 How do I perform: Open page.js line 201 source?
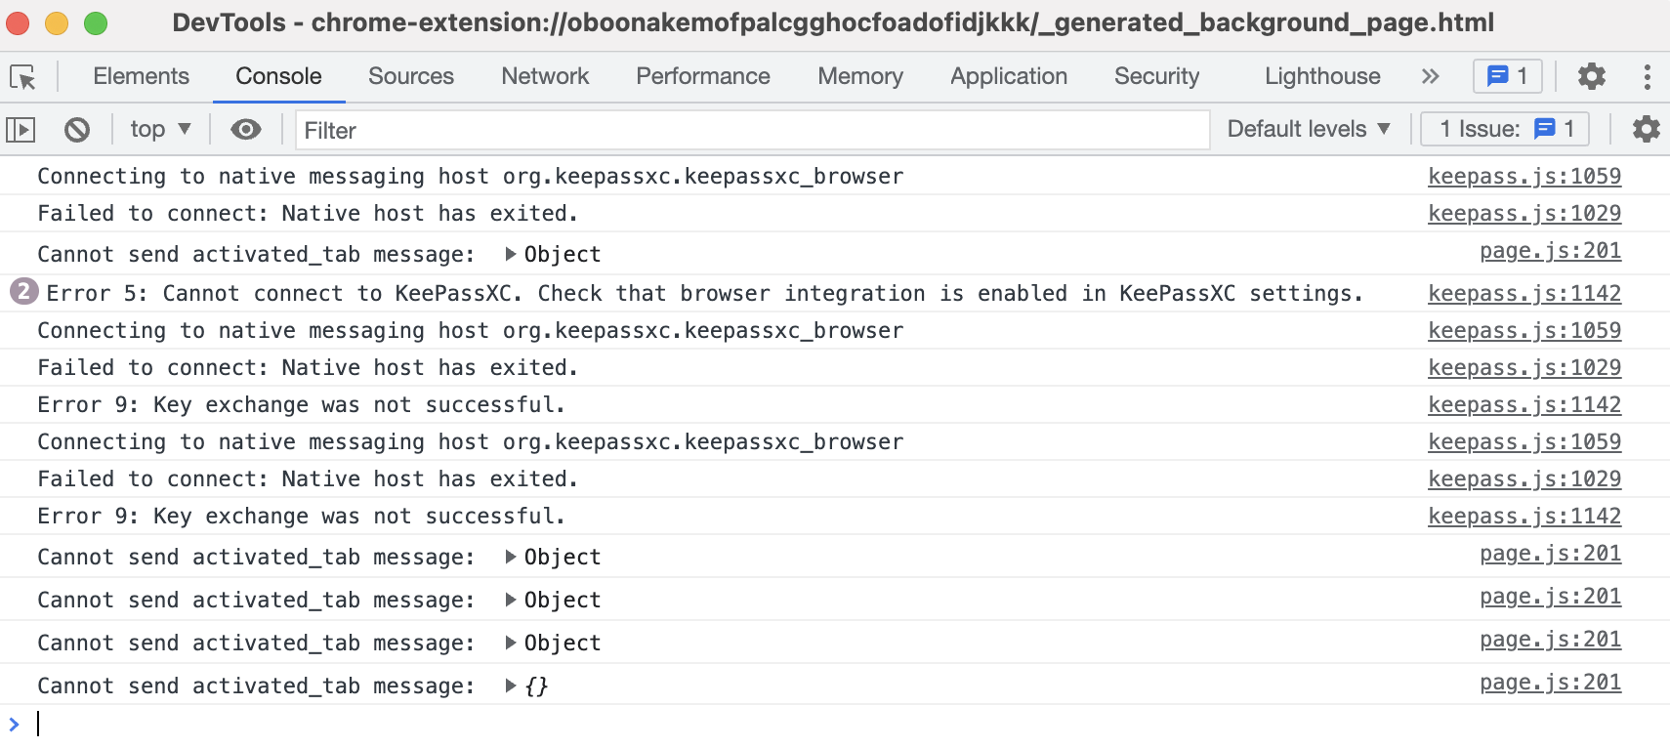(x=1550, y=251)
